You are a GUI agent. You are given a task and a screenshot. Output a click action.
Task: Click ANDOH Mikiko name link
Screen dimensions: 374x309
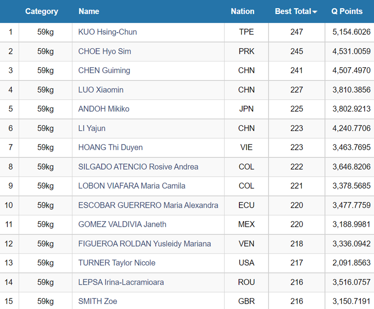pos(104,109)
